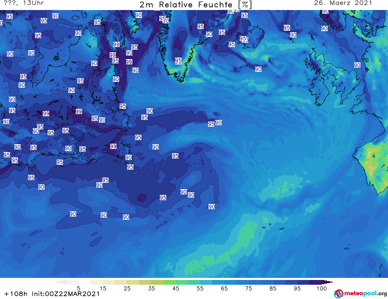This screenshot has width=388, height=299.
Task: Click the date '26. Maerz 2021'
Action: (x=343, y=3)
